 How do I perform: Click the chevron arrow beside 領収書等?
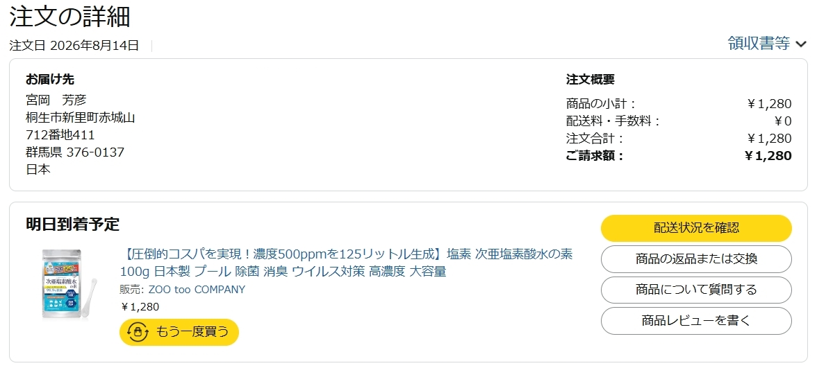(x=801, y=44)
